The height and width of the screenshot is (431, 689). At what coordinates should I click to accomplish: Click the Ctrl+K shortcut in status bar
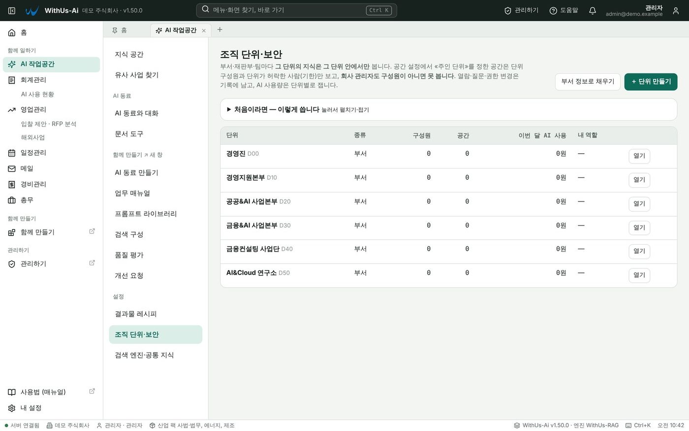tap(638, 426)
